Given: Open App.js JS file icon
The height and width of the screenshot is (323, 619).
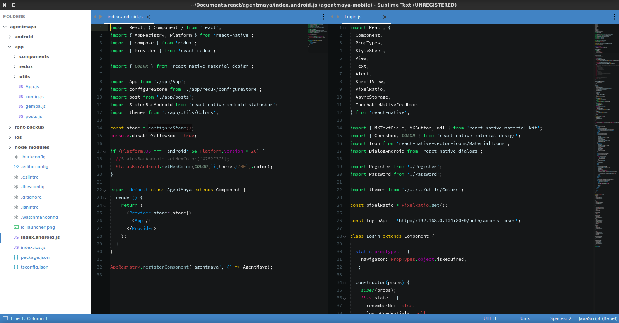Looking at the screenshot, I should [x=21, y=87].
